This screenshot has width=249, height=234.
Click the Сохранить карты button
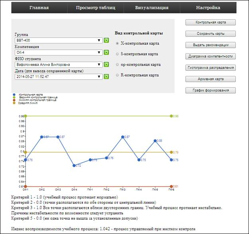[211, 34]
